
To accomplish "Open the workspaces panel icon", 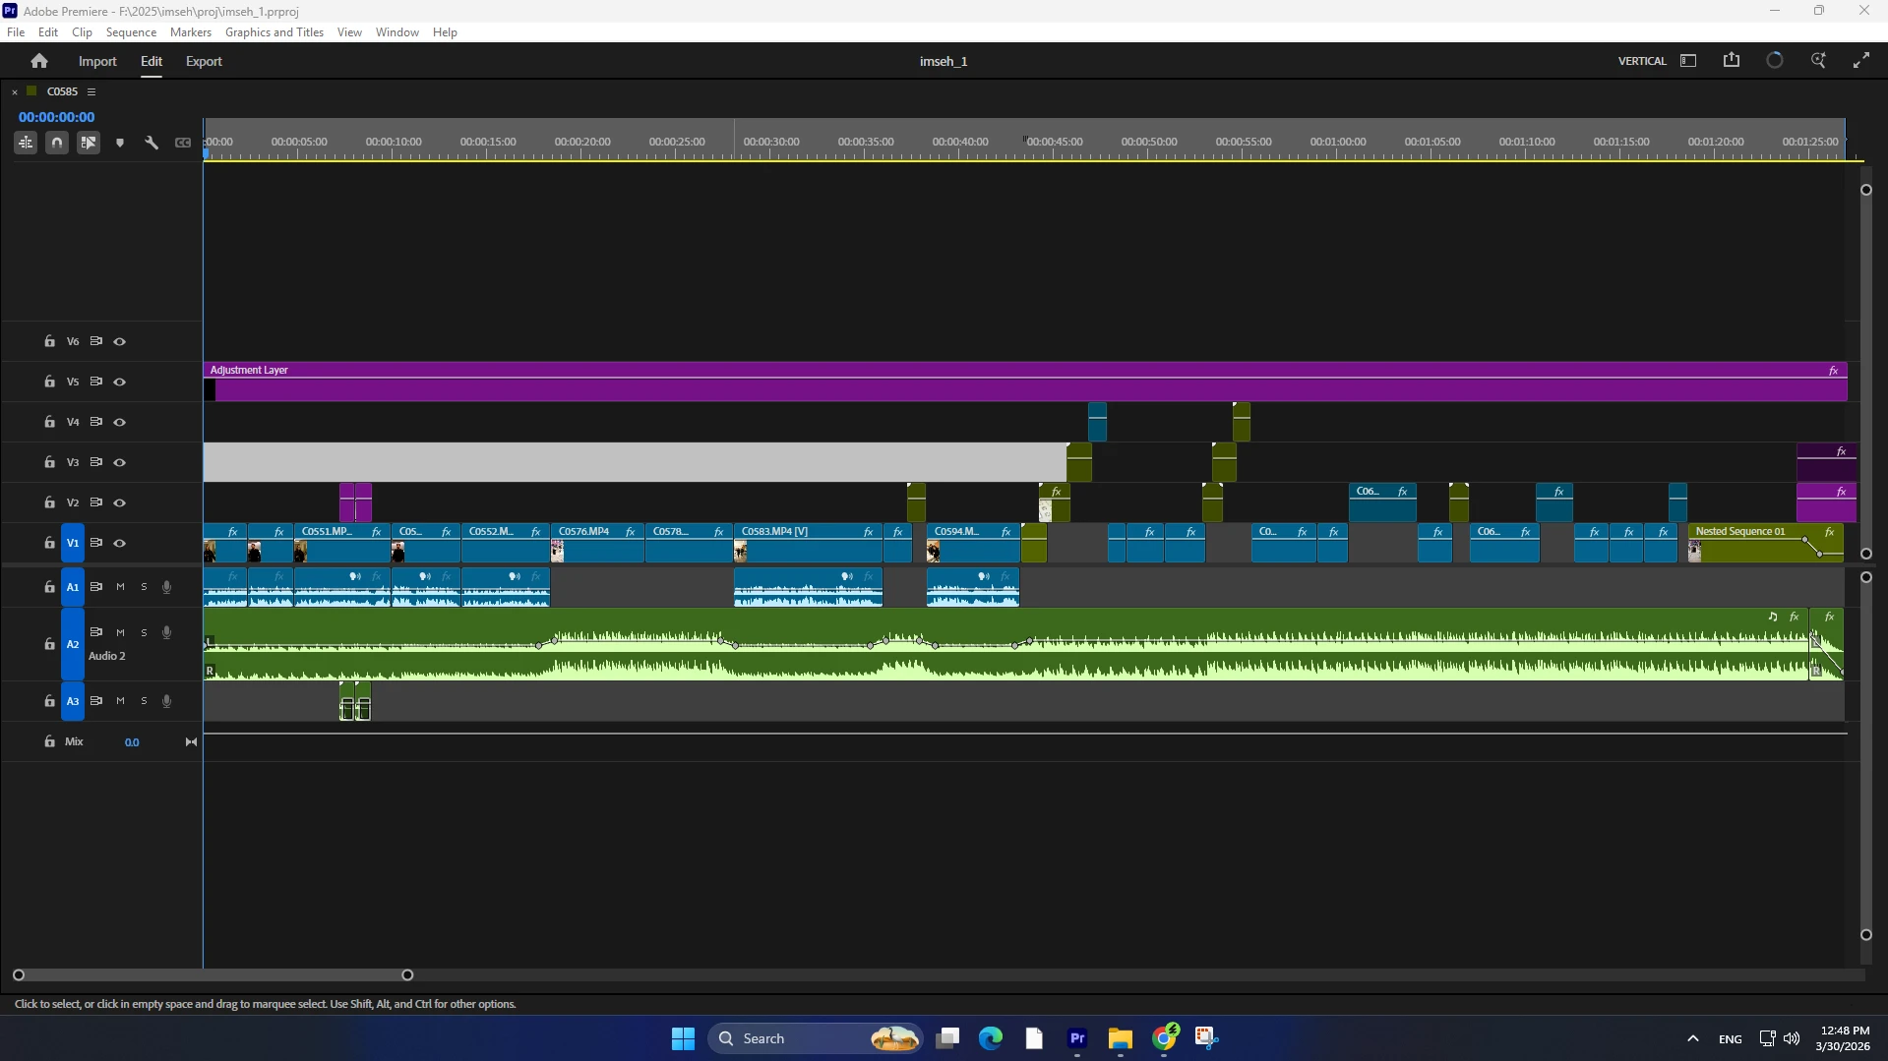I will pyautogui.click(x=1688, y=61).
